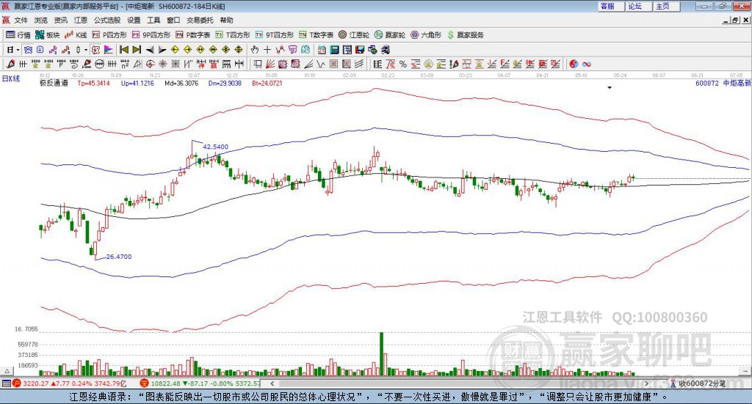Image resolution: width=752 pixels, height=404 pixels.
Task: Open the 文件 menu
Action: tap(21, 20)
